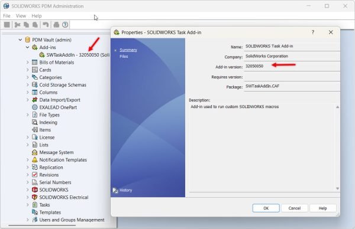Select the Templates tree item
Viewport: 355px width, 229px height.
pyautogui.click(x=50, y=212)
